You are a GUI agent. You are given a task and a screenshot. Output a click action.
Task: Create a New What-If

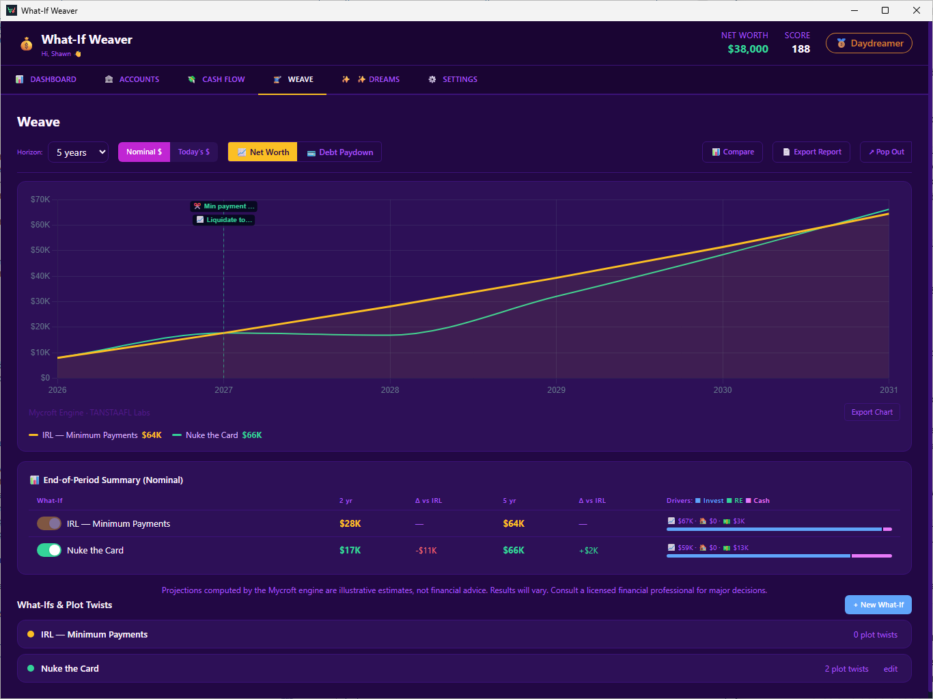pyautogui.click(x=878, y=605)
